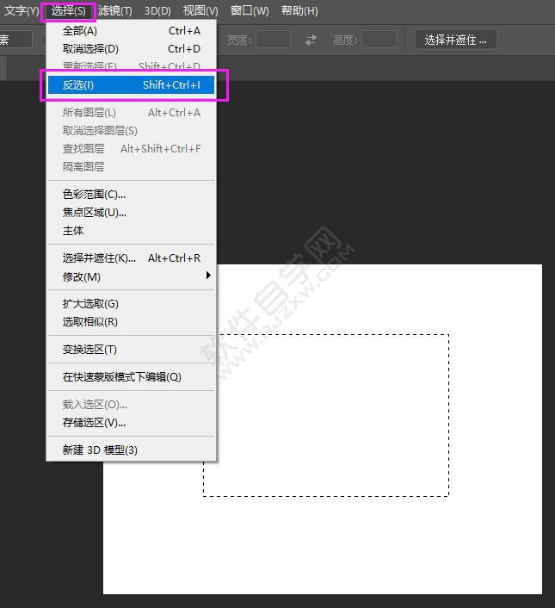The height and width of the screenshot is (608, 555).
Task: Choose 主体 to select subject
Action: click(132, 231)
